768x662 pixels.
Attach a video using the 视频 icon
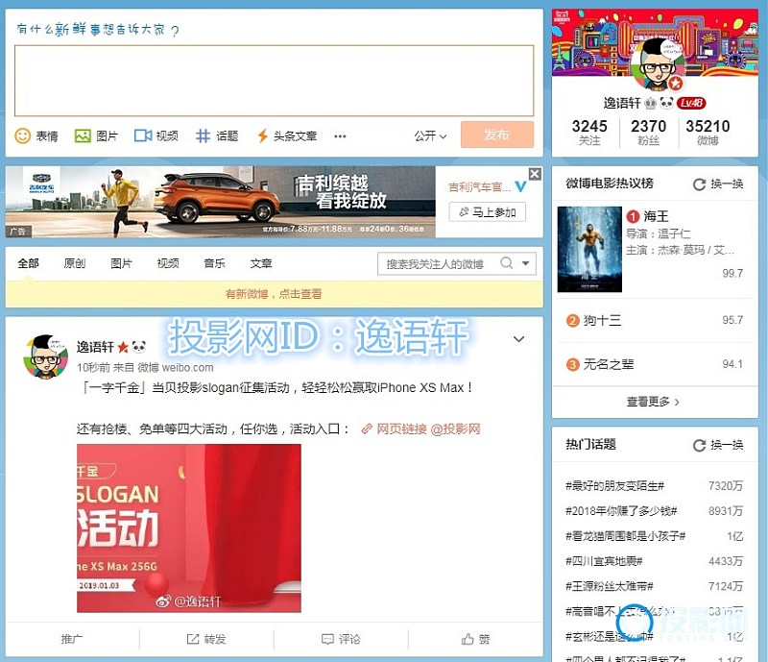point(142,135)
